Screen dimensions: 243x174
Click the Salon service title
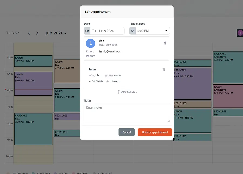click(x=92, y=69)
